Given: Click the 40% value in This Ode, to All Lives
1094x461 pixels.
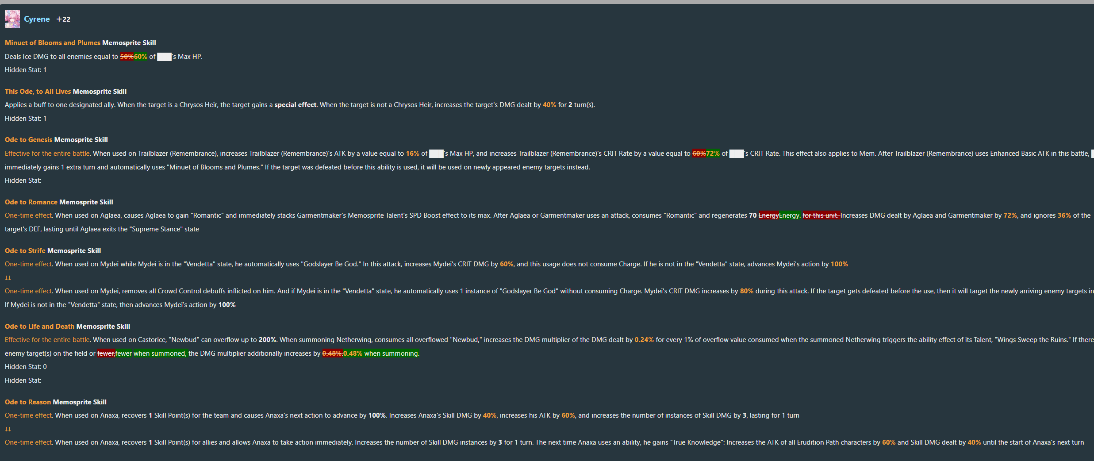Looking at the screenshot, I should pos(549,105).
